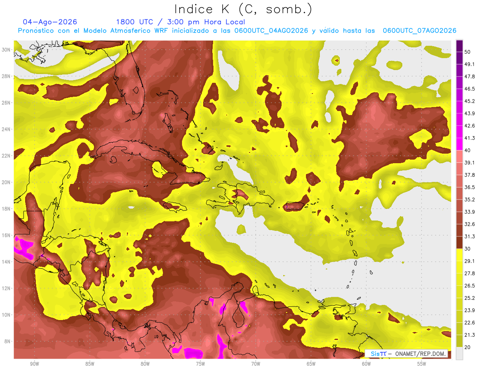This screenshot has width=478, height=369.
Task: Click the colorbar label '25.2'
Action: click(470, 298)
